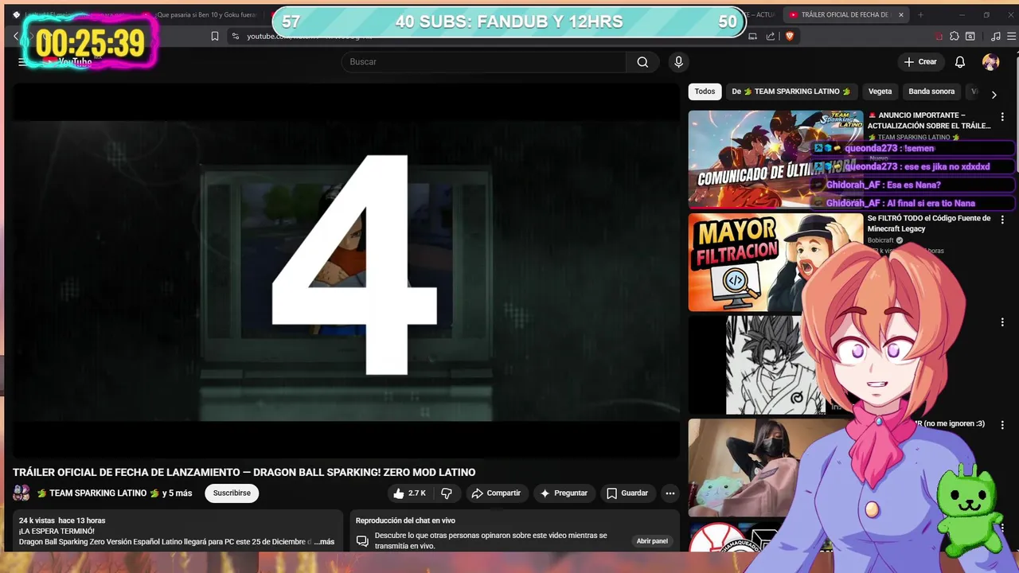The width and height of the screenshot is (1019, 573).
Task: Select the Vegeta filter chip
Action: coord(880,92)
